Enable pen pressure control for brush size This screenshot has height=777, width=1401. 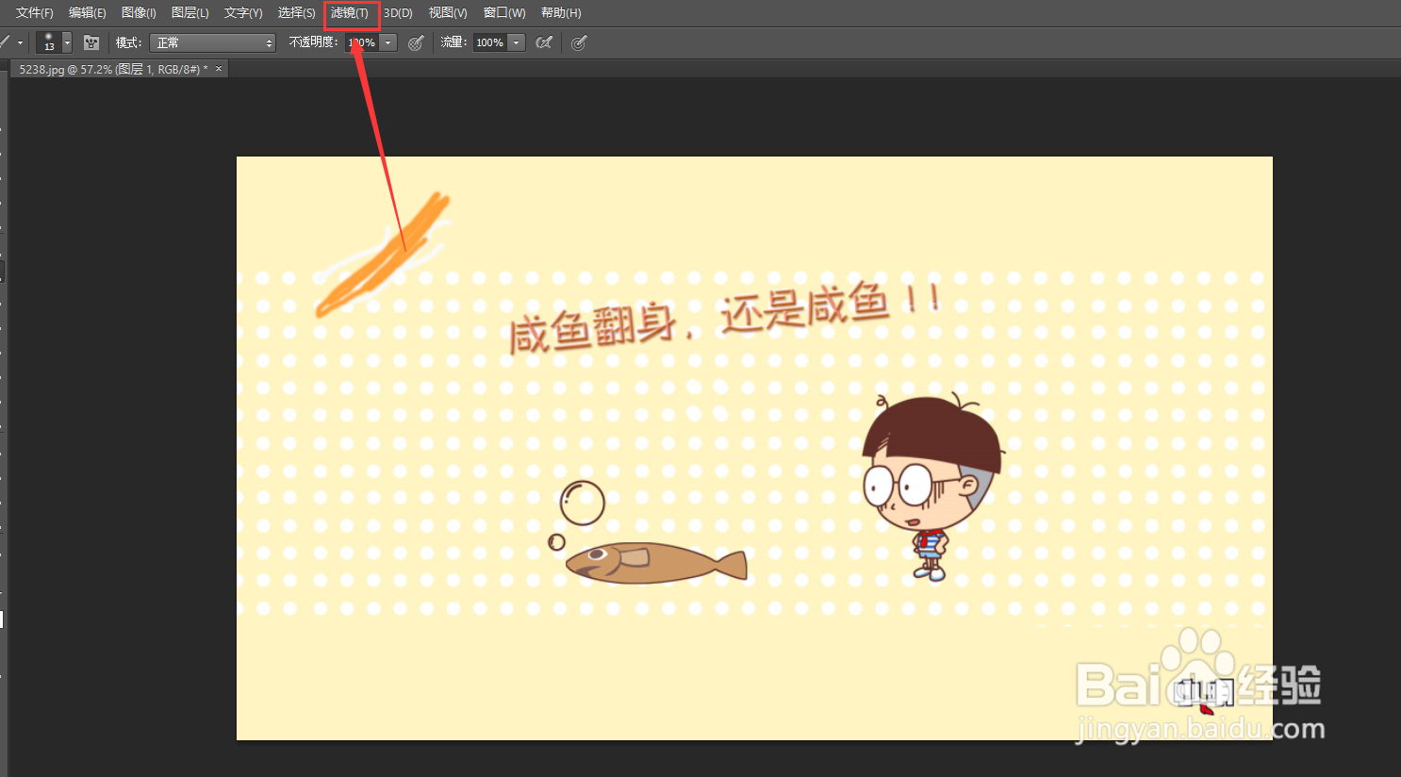(x=579, y=41)
